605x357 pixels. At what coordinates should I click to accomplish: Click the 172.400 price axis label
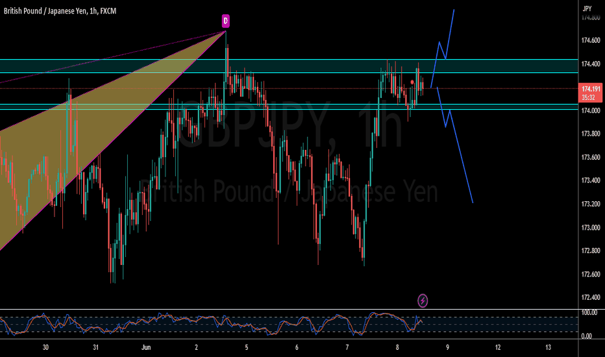coord(591,297)
